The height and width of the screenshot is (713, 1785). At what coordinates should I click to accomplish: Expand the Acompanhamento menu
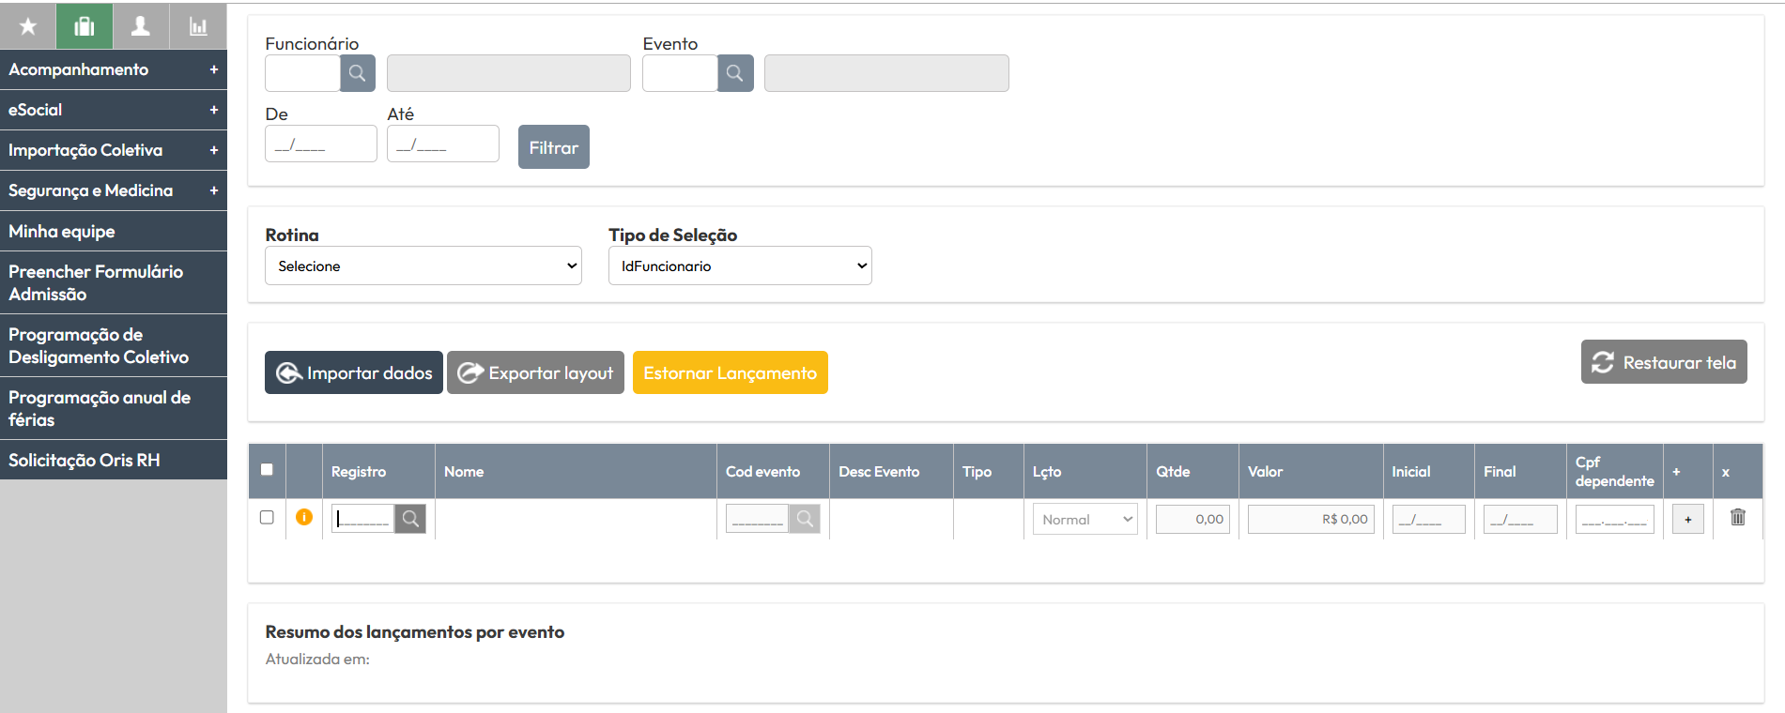point(114,69)
